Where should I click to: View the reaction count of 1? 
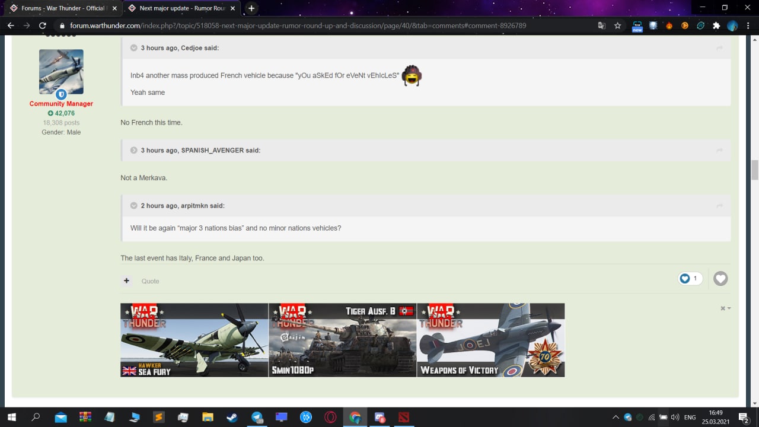pyautogui.click(x=691, y=278)
